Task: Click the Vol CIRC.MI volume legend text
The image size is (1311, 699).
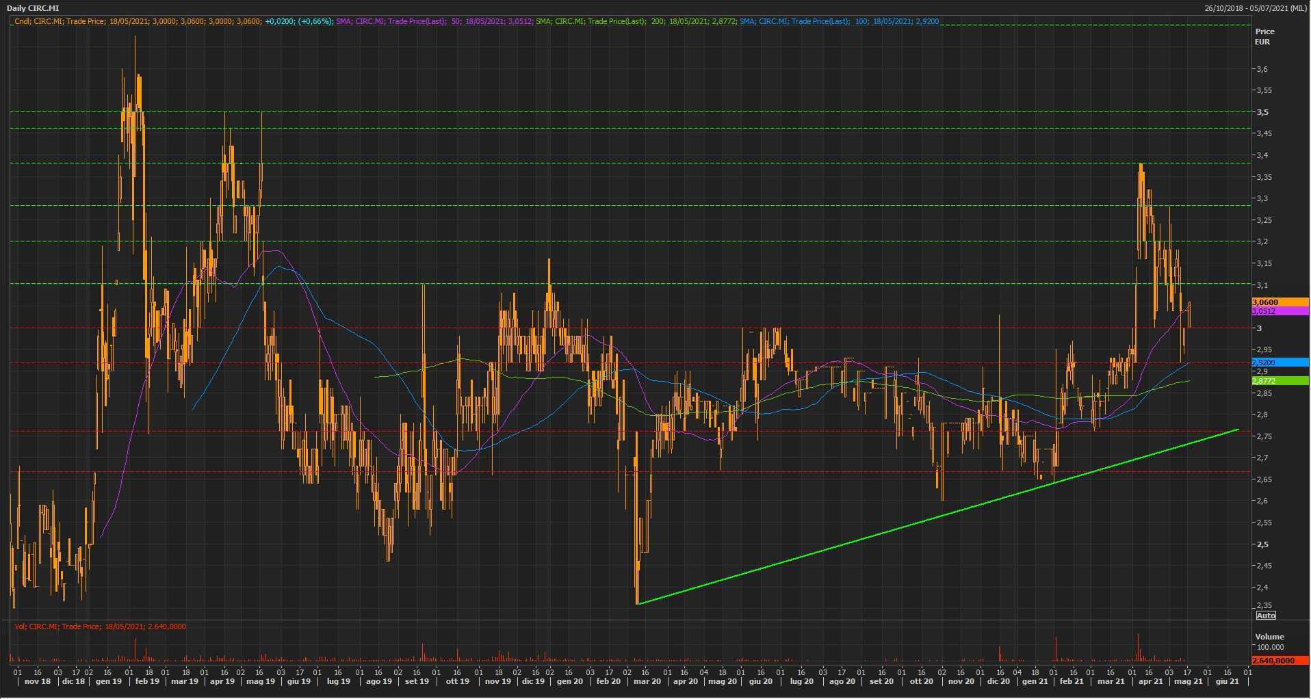Action: pyautogui.click(x=100, y=627)
